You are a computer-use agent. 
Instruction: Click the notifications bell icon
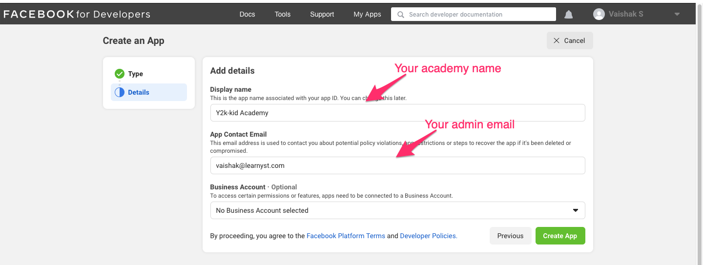pyautogui.click(x=568, y=15)
